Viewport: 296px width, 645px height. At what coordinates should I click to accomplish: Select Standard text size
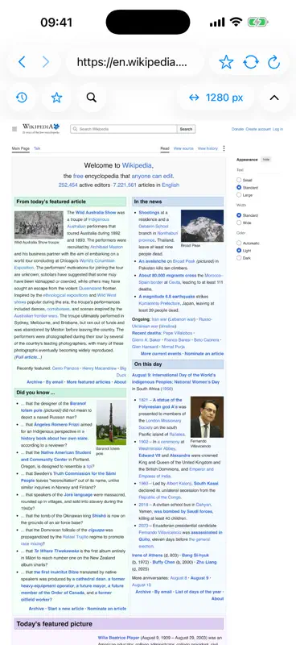[239, 188]
